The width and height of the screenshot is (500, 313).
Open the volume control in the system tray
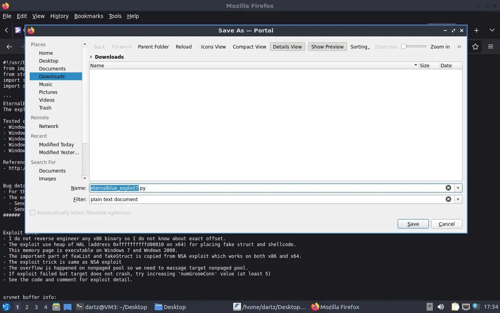pos(441,307)
